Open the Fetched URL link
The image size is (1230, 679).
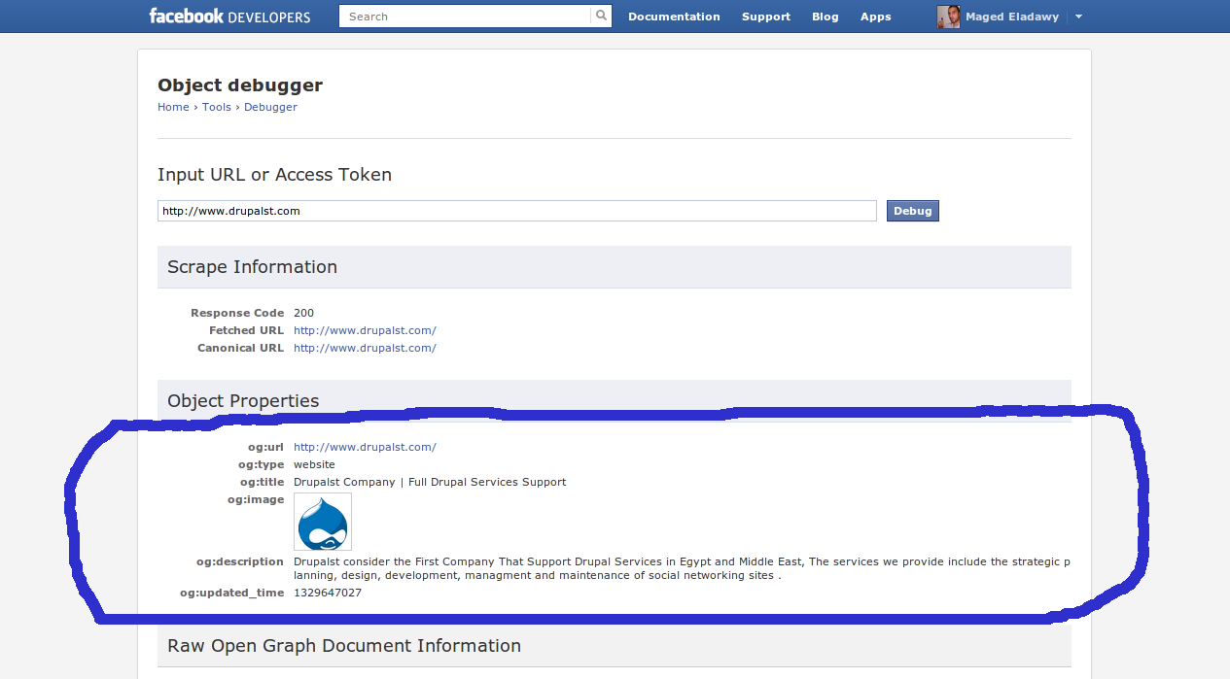[365, 330]
